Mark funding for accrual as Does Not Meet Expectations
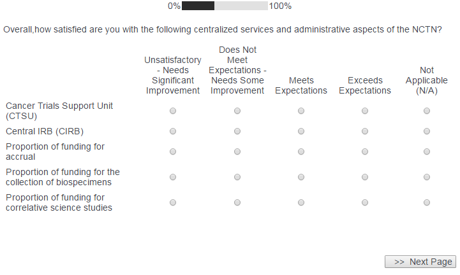 pos(237,152)
